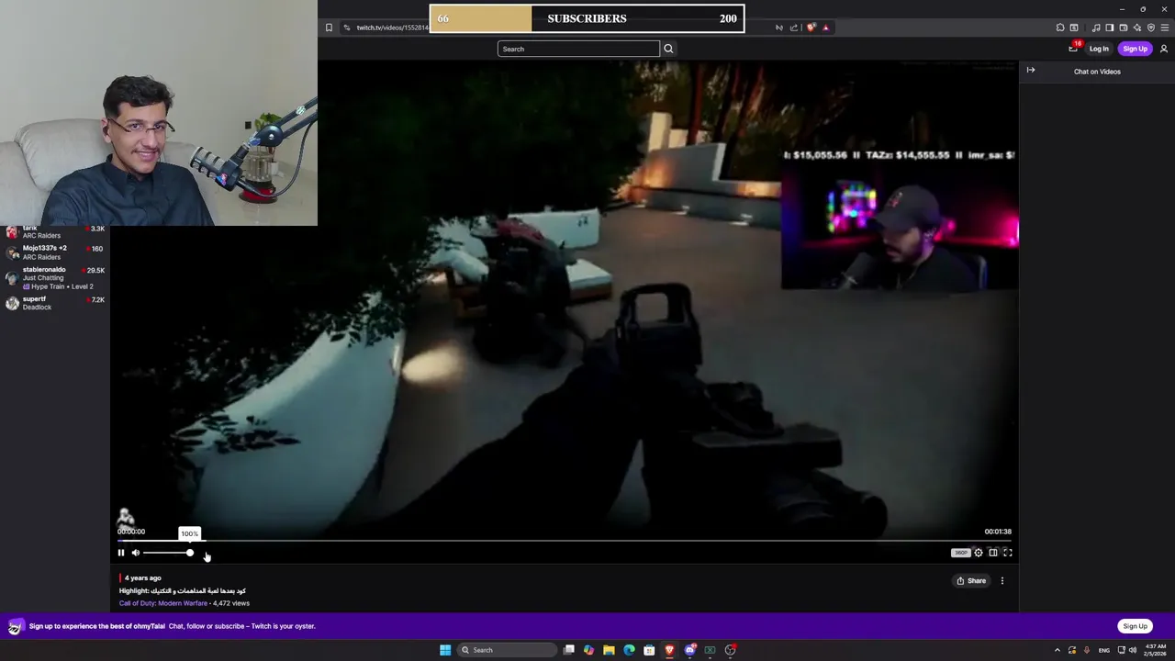Toggle theatre mode on the player
1175x661 pixels.
point(993,553)
